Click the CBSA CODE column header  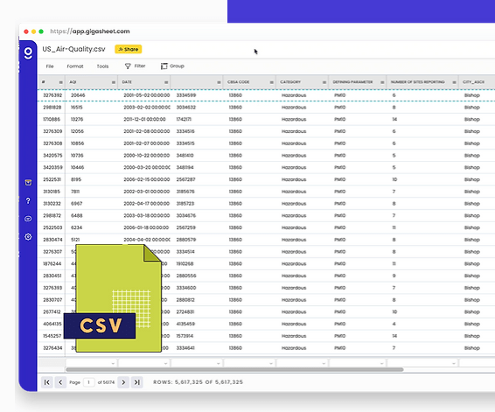(249, 82)
